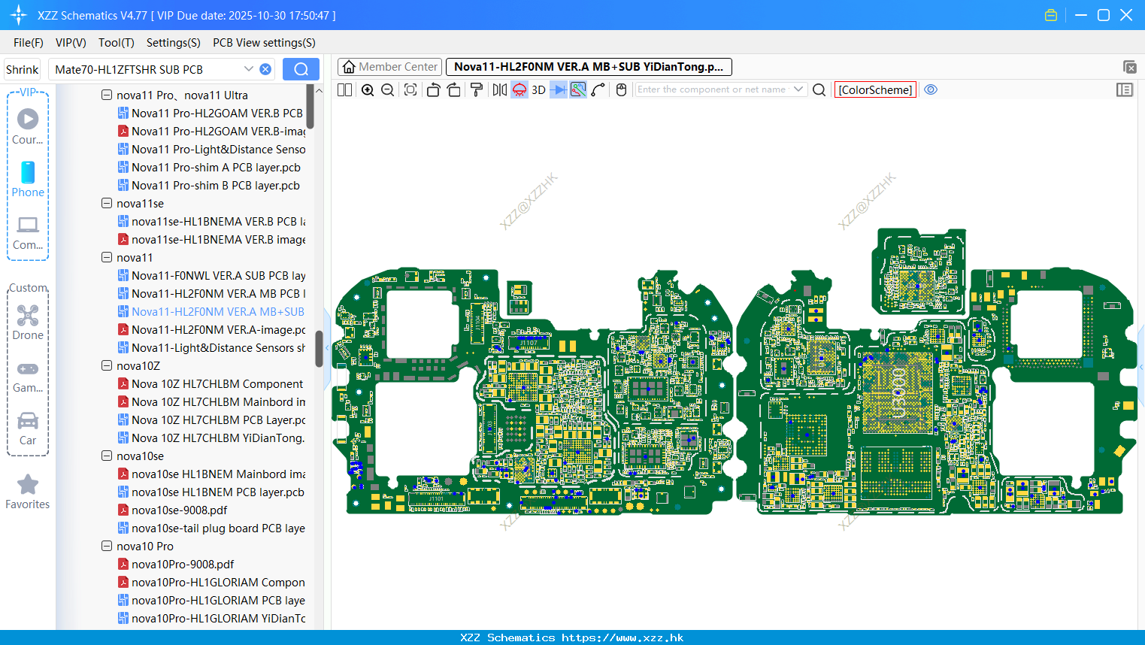Clear the Mate70-HL1ZFTSHR search text
The image size is (1145, 645).
(265, 69)
